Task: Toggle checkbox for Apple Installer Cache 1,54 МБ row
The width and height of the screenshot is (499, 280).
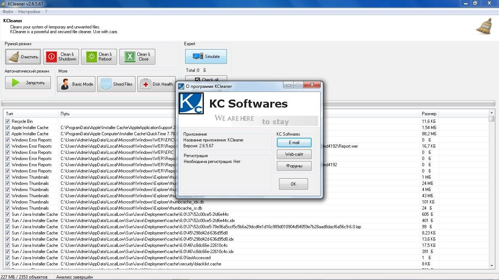Action: tap(7, 127)
